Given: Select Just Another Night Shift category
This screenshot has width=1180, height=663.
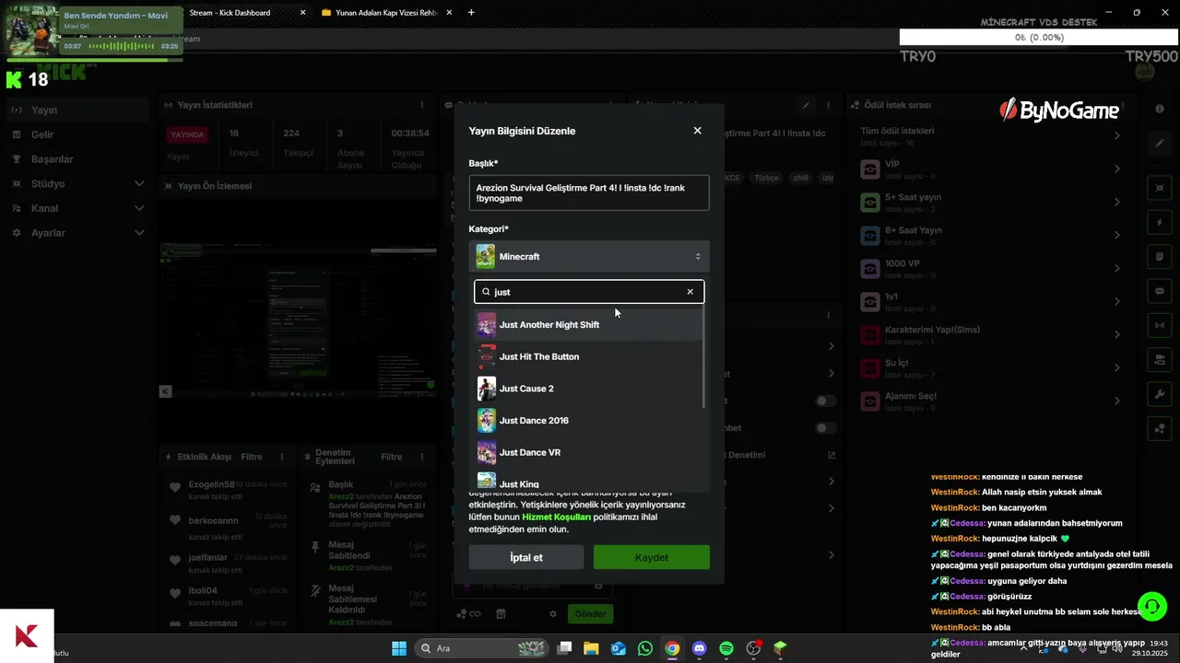Looking at the screenshot, I should pos(588,324).
